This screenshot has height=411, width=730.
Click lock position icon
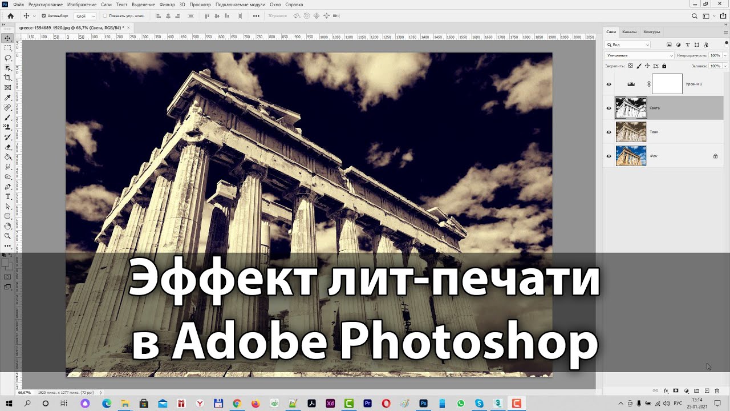click(647, 66)
